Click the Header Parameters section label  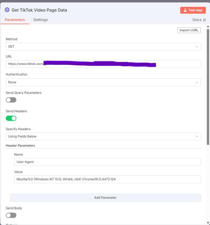20,146
